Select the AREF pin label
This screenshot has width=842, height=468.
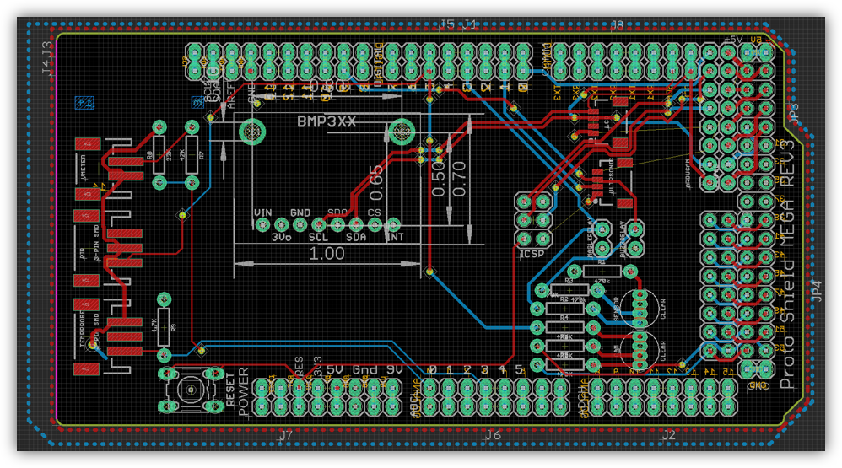click(x=231, y=95)
